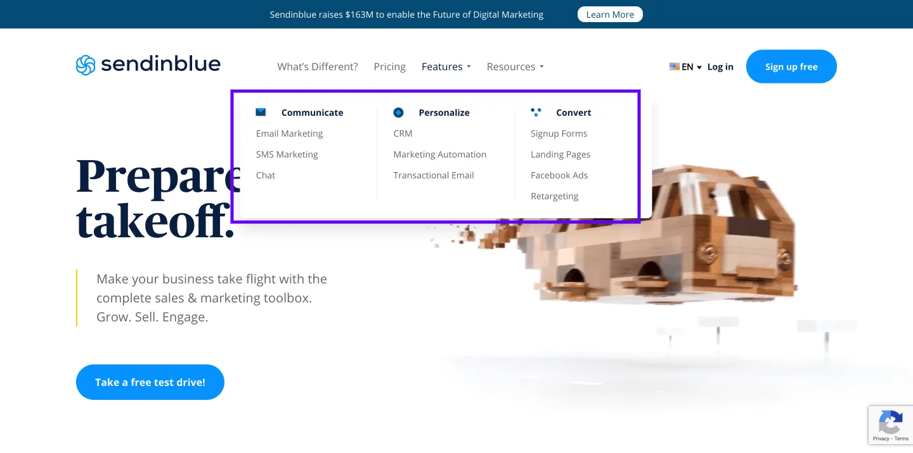The width and height of the screenshot is (913, 453).
Task: Open the Pricing page
Action: [390, 66]
